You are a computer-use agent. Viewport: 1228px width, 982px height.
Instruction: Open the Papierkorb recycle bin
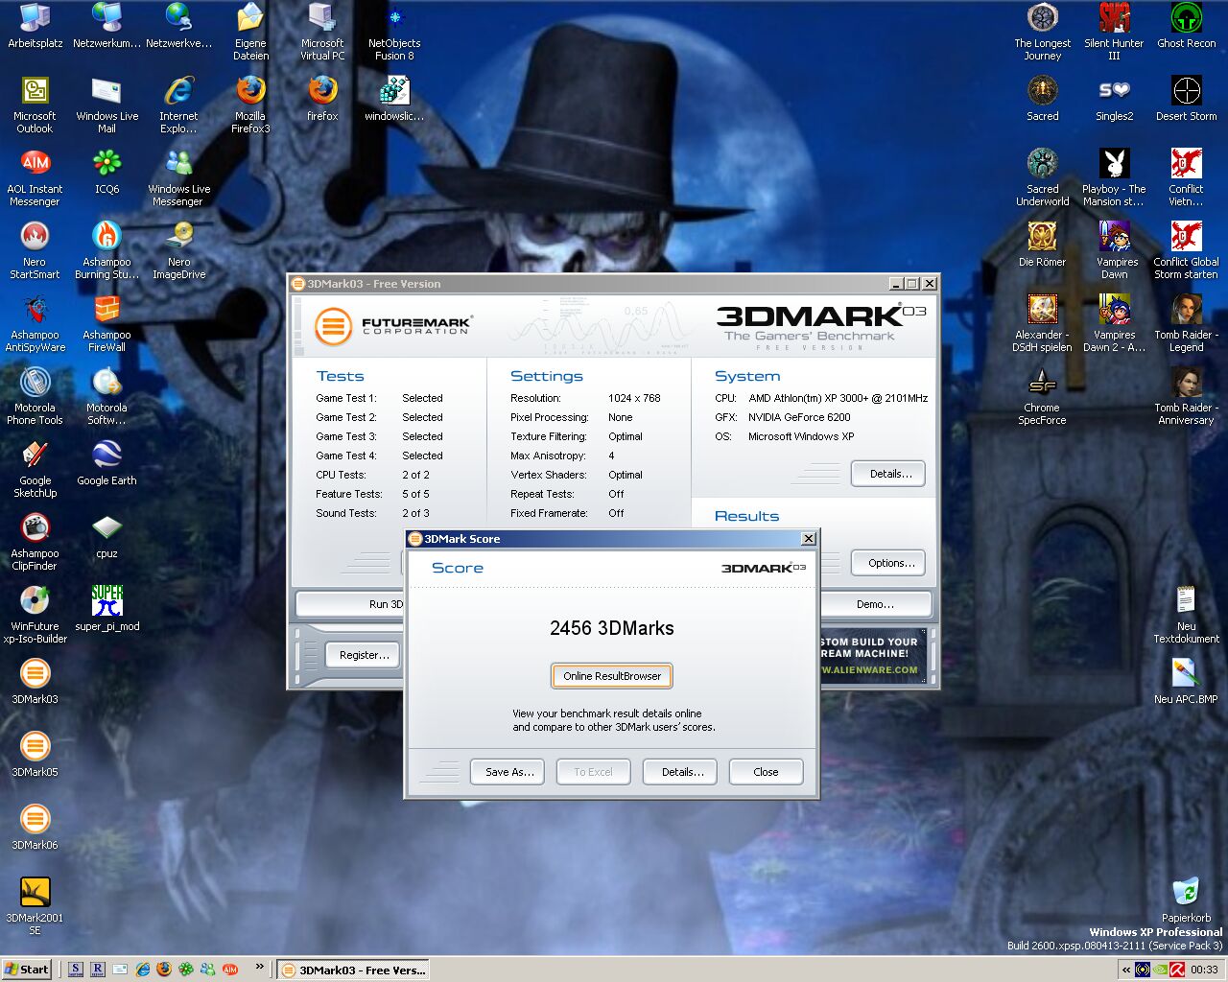pos(1187,900)
